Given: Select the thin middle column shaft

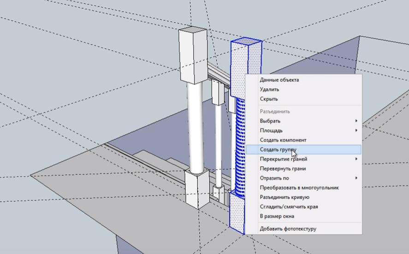Looking at the screenshot, I should tap(217, 143).
